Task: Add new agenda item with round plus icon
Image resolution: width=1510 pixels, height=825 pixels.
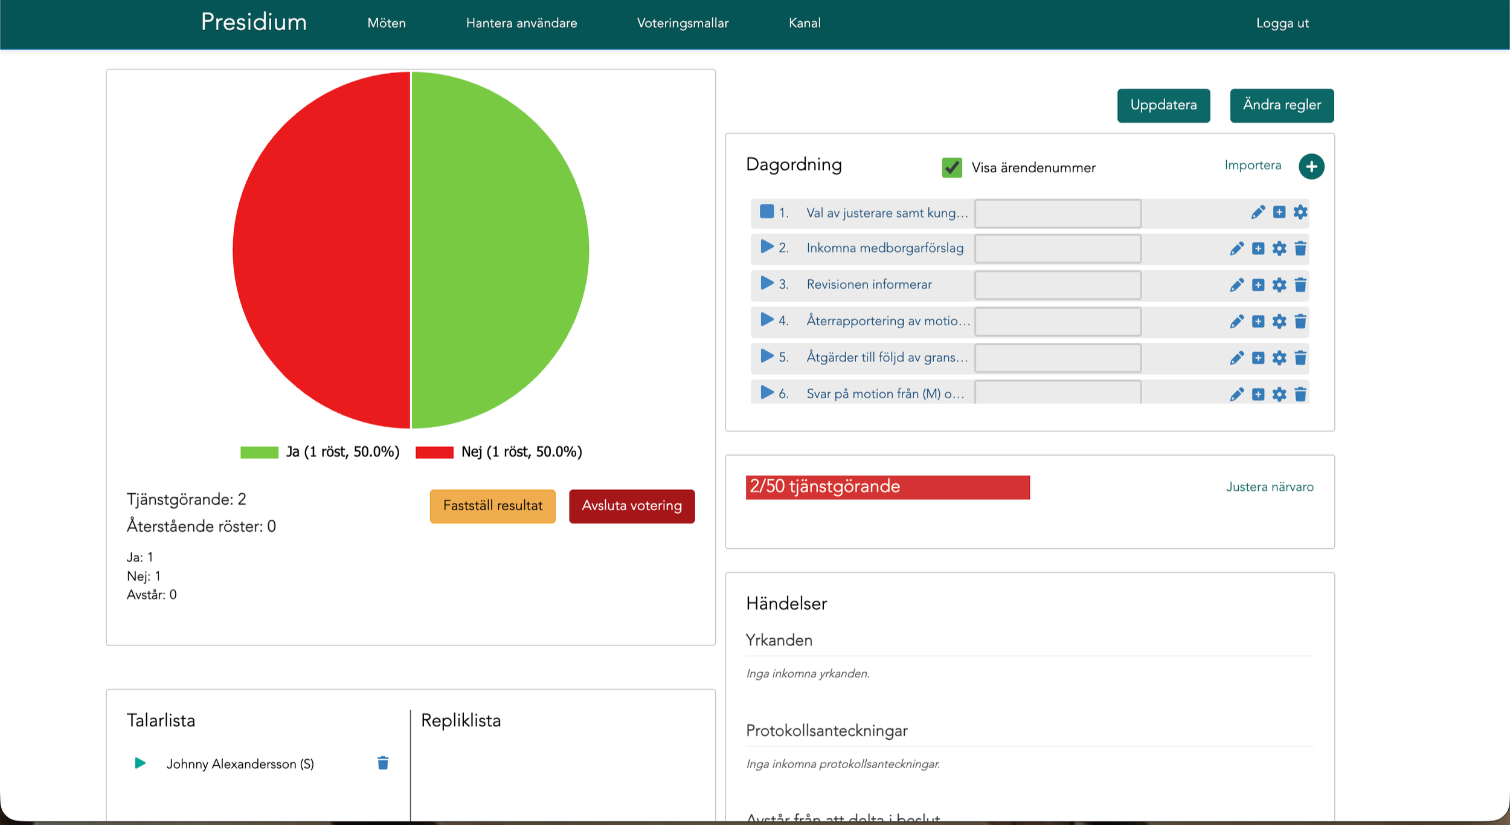Action: [x=1311, y=166]
